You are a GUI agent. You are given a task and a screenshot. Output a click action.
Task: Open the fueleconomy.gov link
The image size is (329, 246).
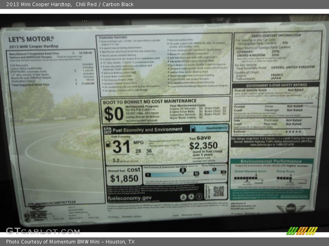[x=130, y=198]
